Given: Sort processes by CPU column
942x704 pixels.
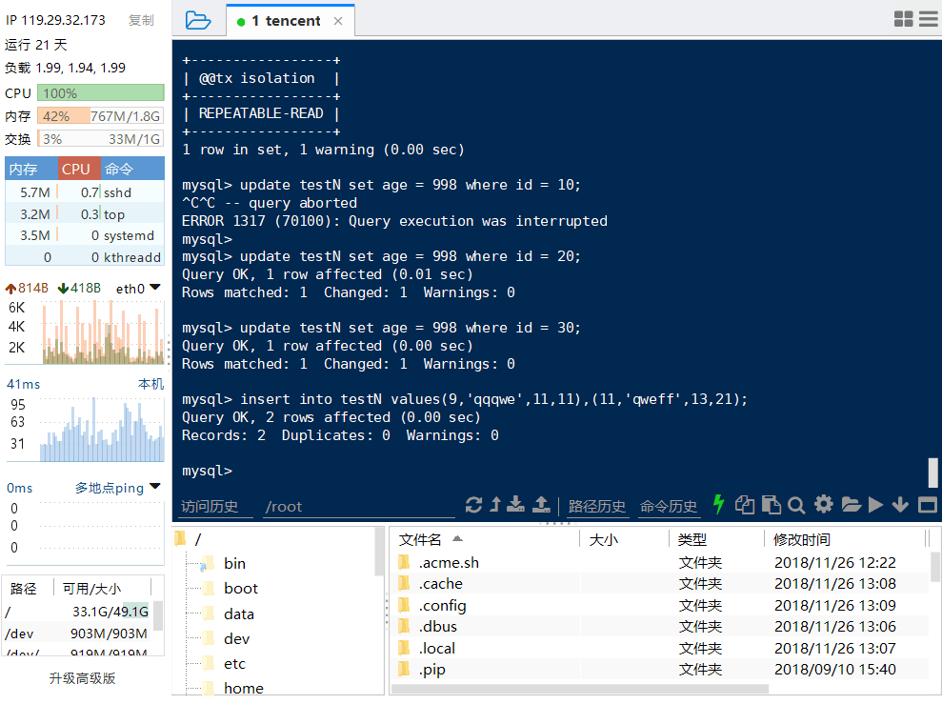Looking at the screenshot, I should 79,169.
